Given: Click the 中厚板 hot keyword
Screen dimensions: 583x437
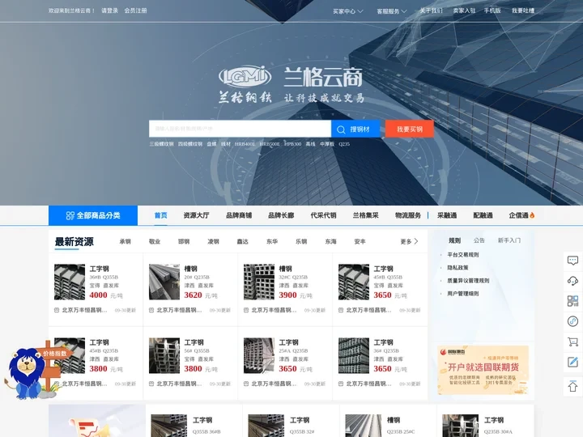Looking at the screenshot, I should coord(327,144).
